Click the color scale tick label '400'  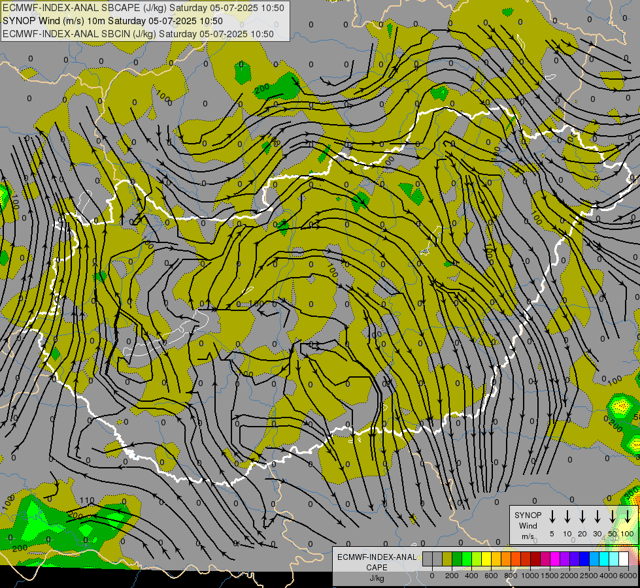471,576
